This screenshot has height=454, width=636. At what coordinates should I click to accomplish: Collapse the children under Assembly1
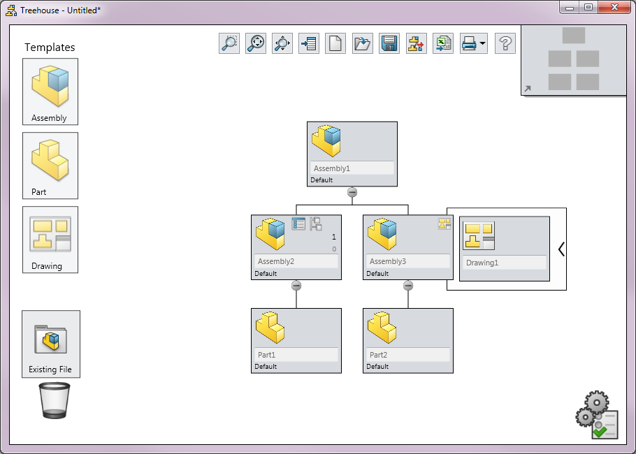(352, 192)
